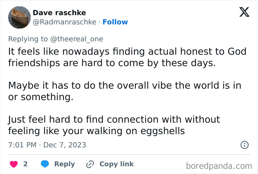Follow Dave raschke via the Follow link
Viewport: 258px width, 174px height.
click(115, 22)
